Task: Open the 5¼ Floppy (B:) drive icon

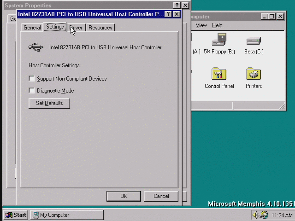Action: pyautogui.click(x=219, y=39)
